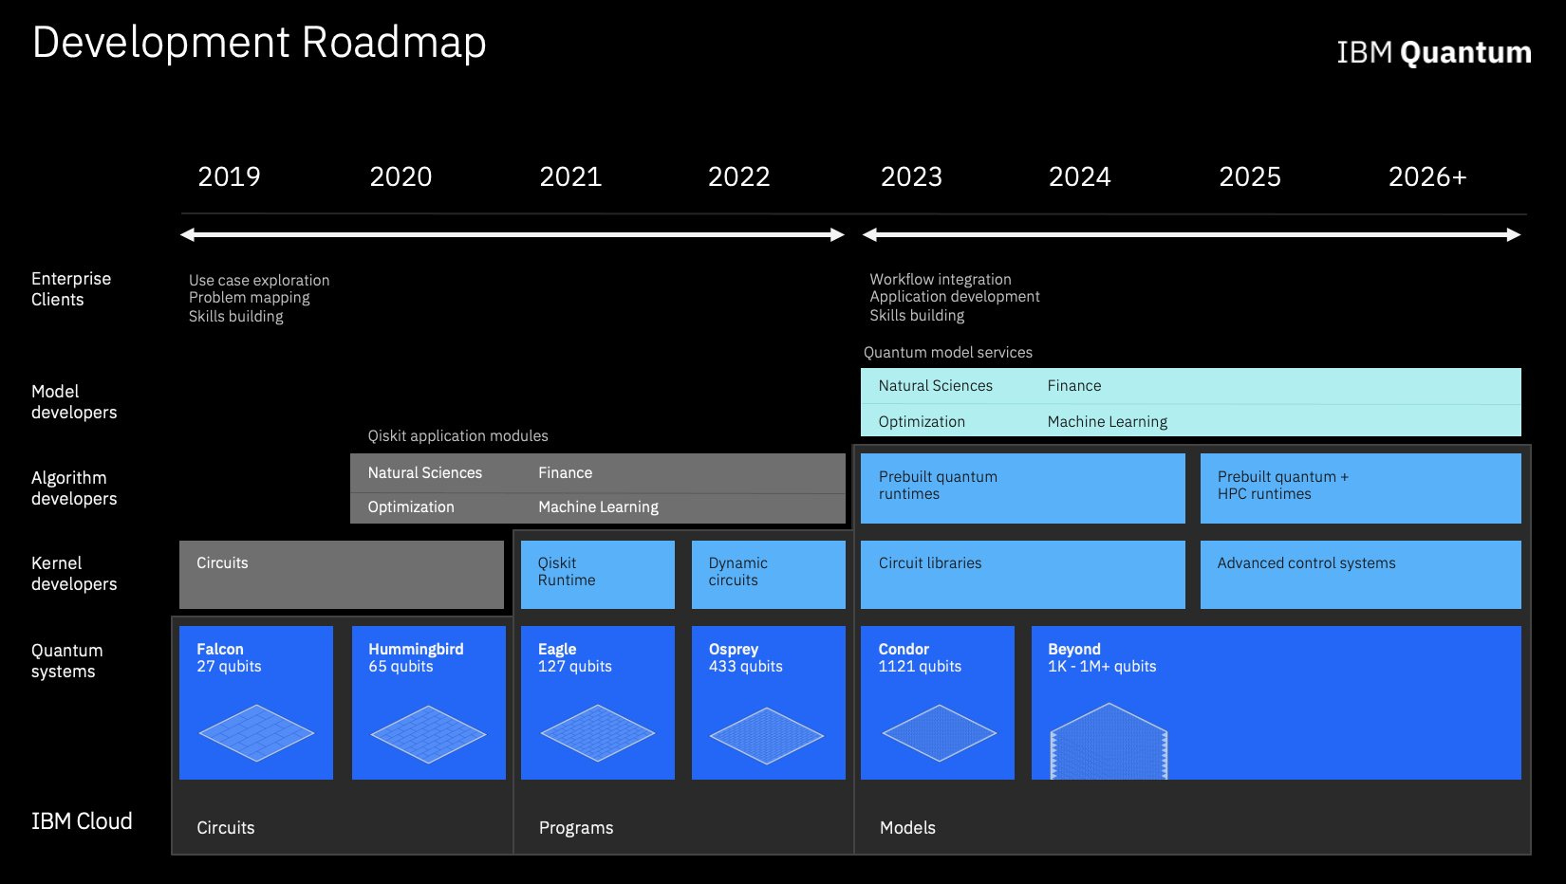Screen dimensions: 1566x884
Task: Click the Use case exploration text
Action: click(x=259, y=281)
